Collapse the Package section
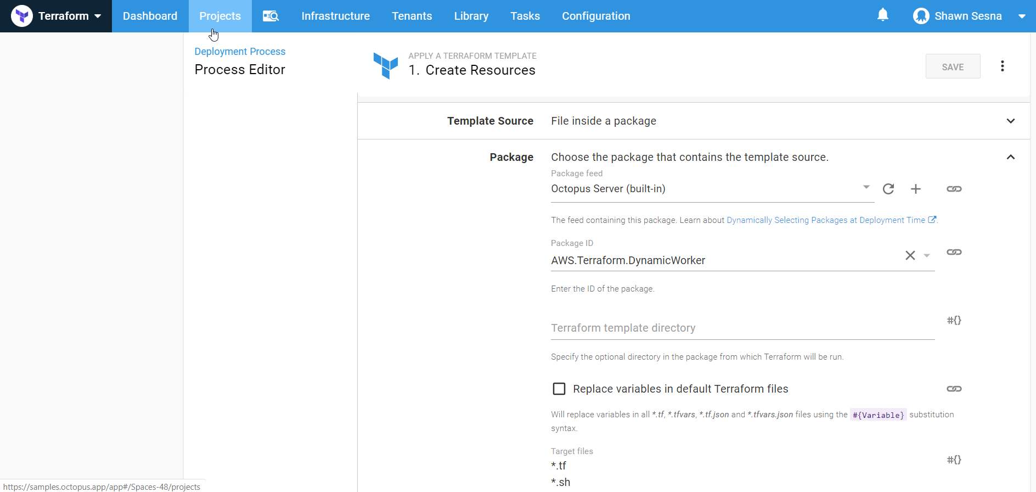The width and height of the screenshot is (1036, 492). pyautogui.click(x=1010, y=157)
